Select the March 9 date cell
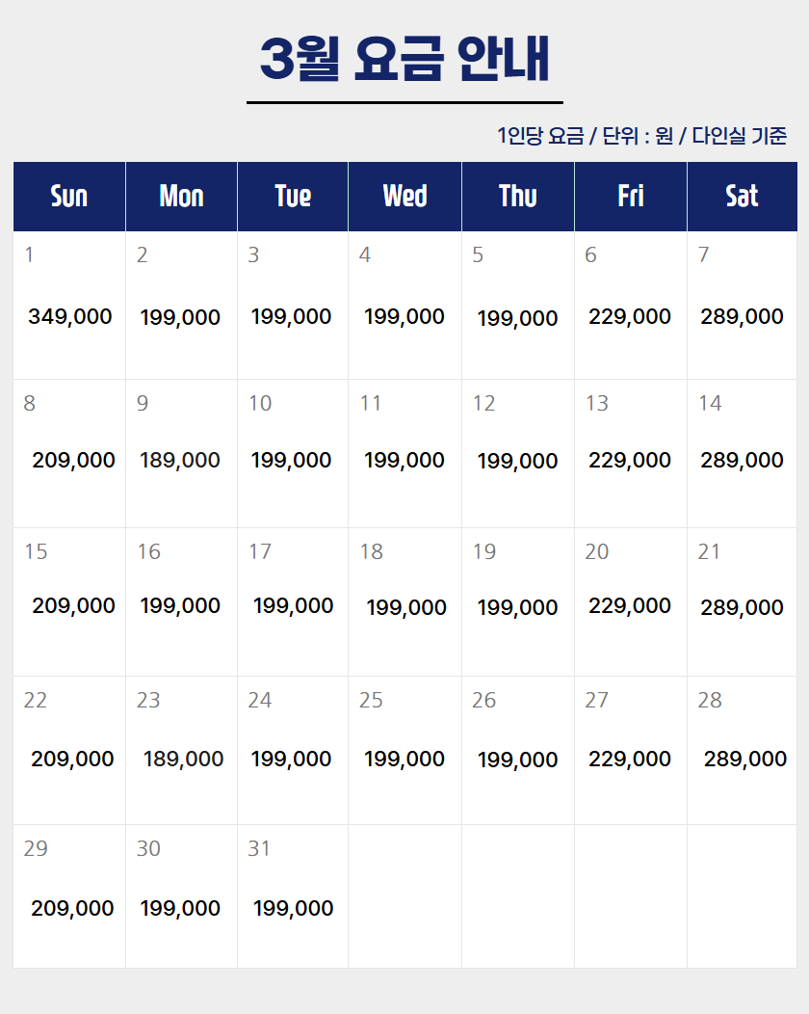The width and height of the screenshot is (809, 1014). coord(181,453)
